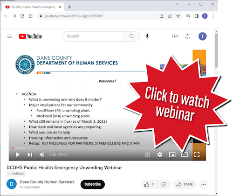233x196 pixels.
Task: Open the YouTube account avatar
Action: [202, 36]
